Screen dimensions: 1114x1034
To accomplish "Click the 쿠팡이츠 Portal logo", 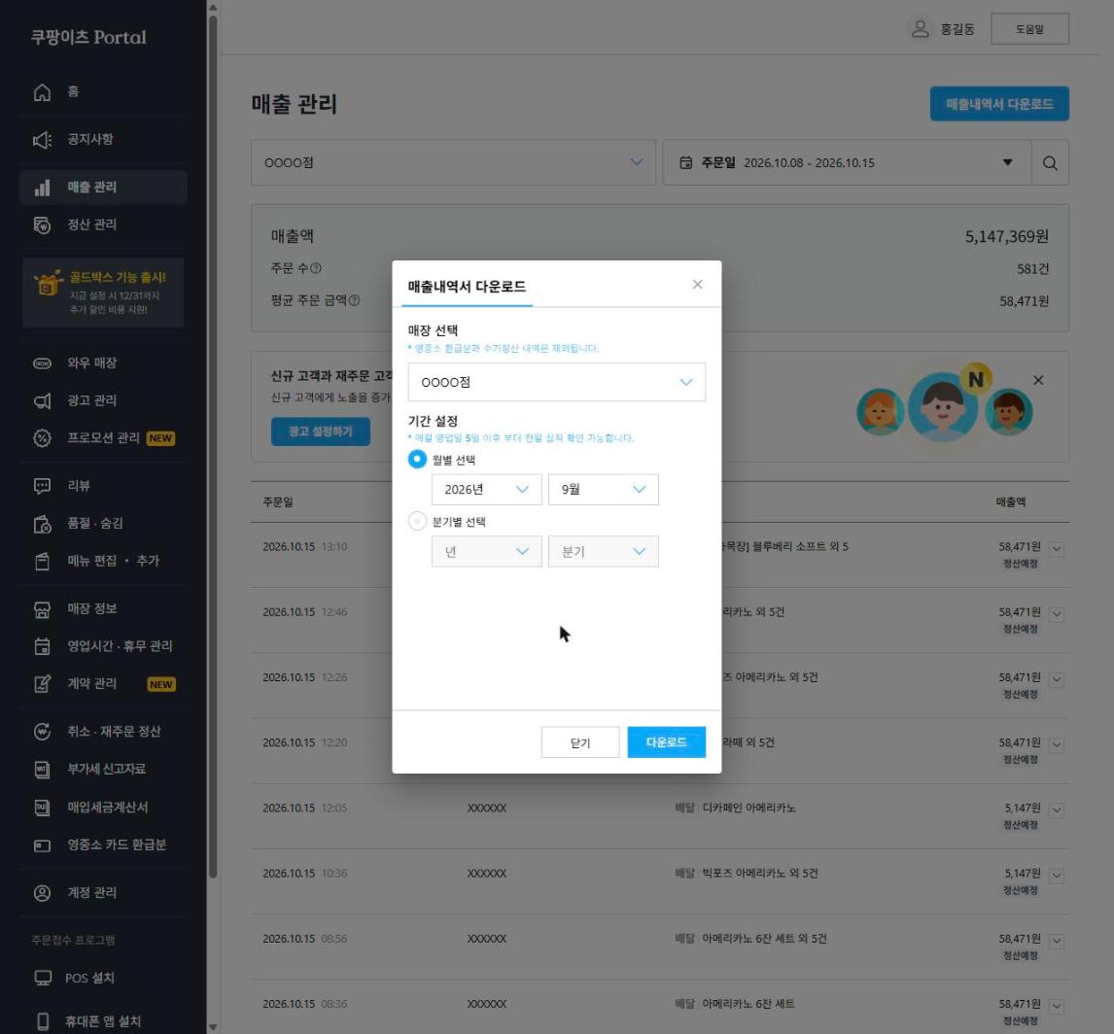I will pyautogui.click(x=88, y=37).
